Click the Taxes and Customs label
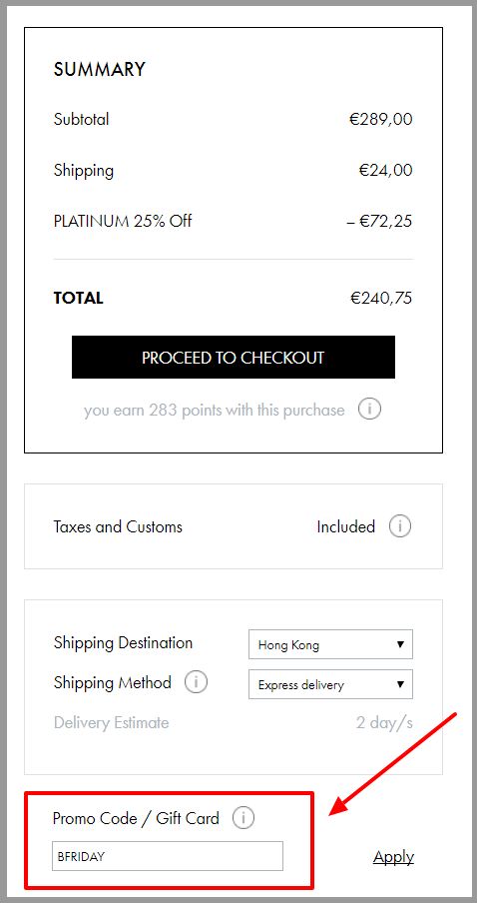Screen dimensions: 477x903 click(x=118, y=527)
